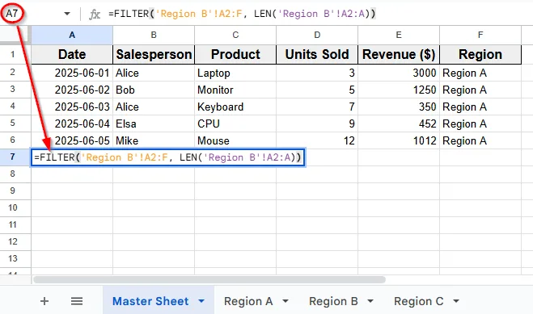Select column B header

coord(154,35)
